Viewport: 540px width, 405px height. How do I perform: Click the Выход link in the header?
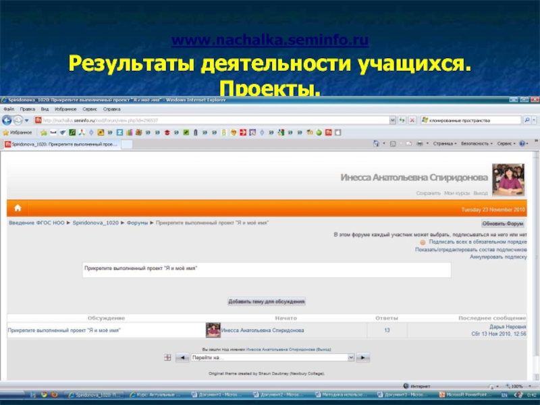[481, 193]
